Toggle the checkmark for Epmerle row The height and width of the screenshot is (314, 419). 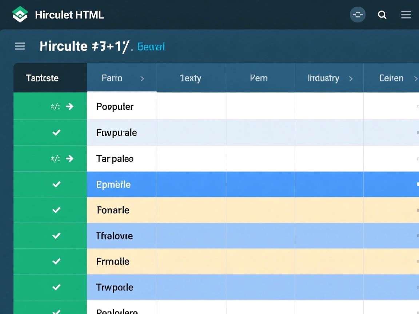coord(56,184)
